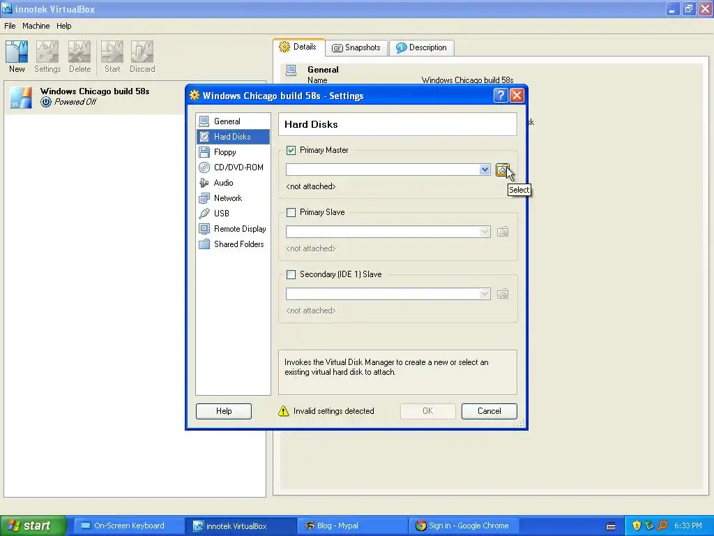The height and width of the screenshot is (536, 714).
Task: Open Remote Display settings category
Action: pos(233,229)
